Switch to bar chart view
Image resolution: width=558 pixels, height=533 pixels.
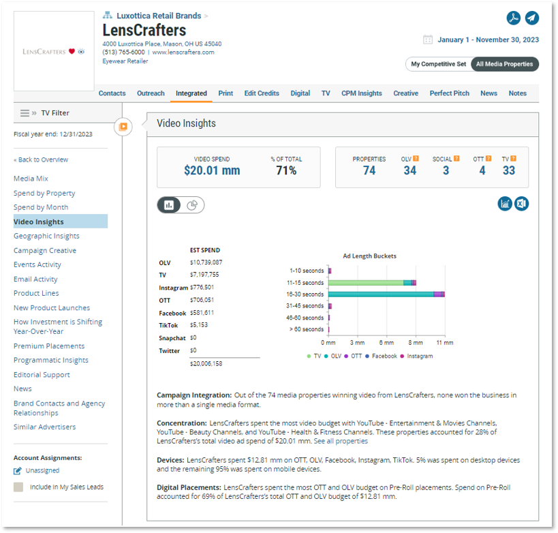pyautogui.click(x=169, y=205)
